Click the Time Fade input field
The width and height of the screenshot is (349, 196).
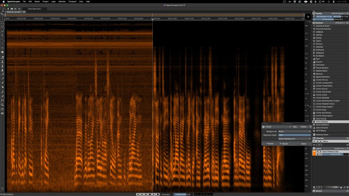pos(35,9)
